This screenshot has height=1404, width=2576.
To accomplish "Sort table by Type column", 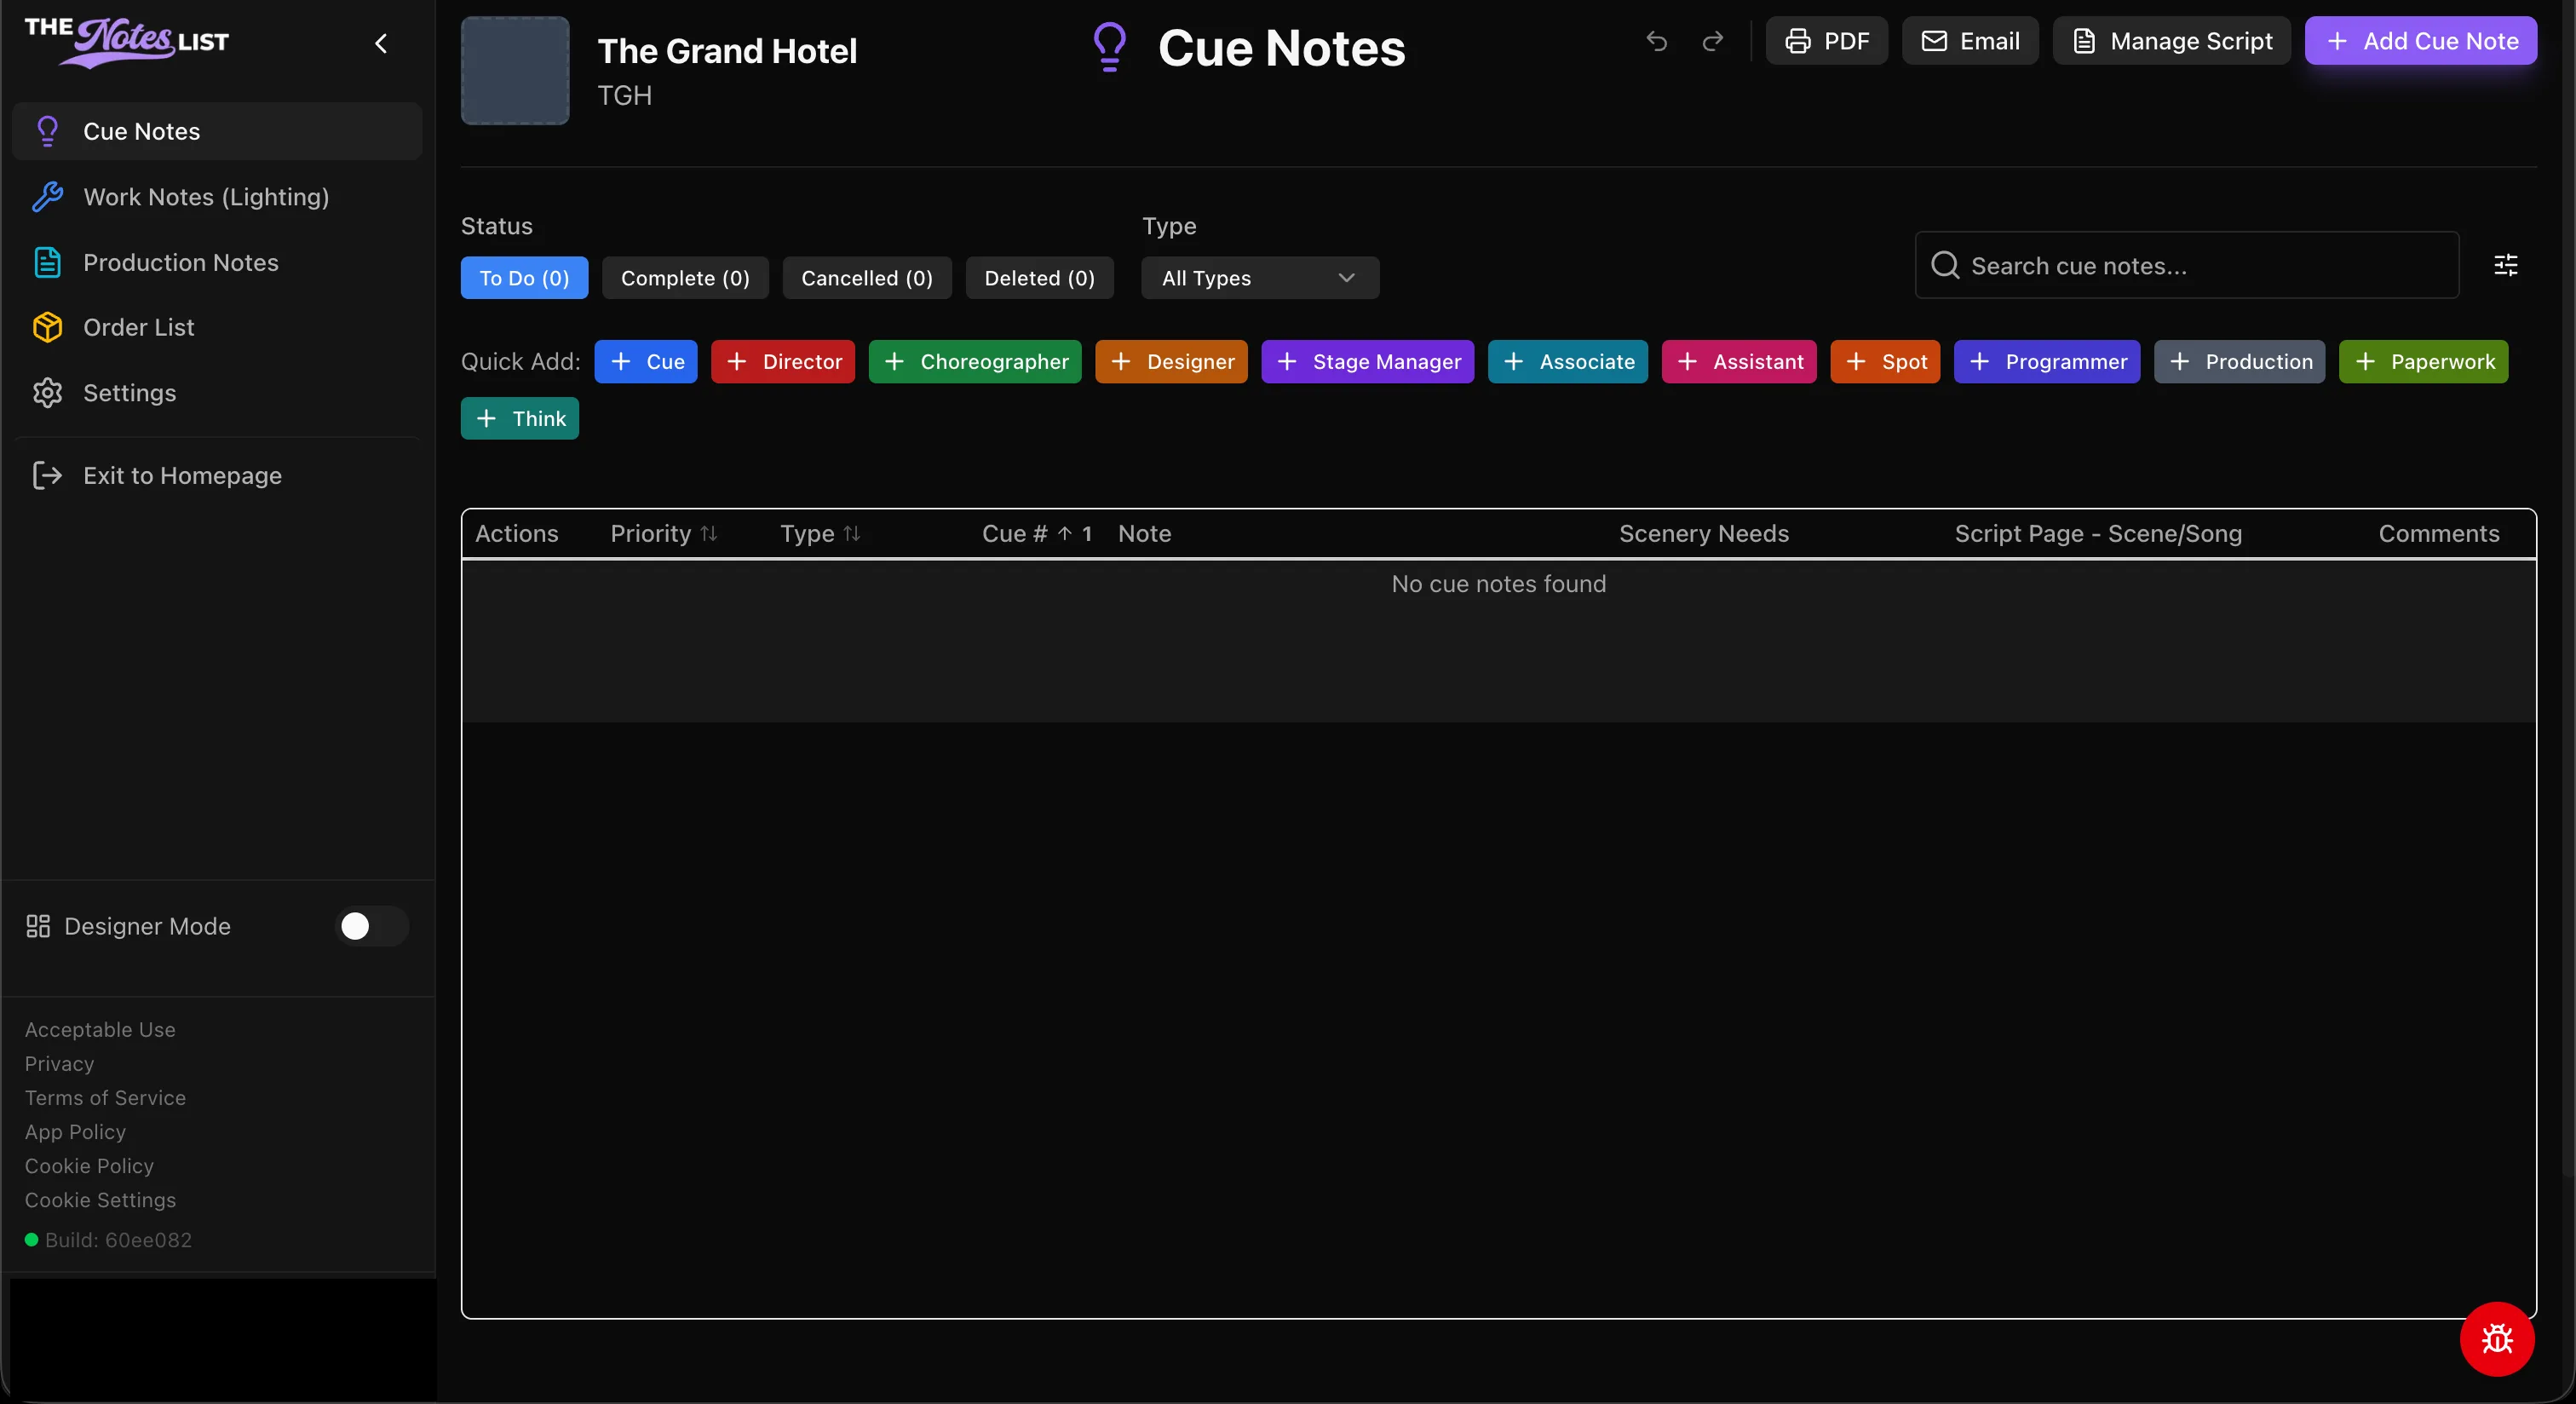I will coord(820,533).
